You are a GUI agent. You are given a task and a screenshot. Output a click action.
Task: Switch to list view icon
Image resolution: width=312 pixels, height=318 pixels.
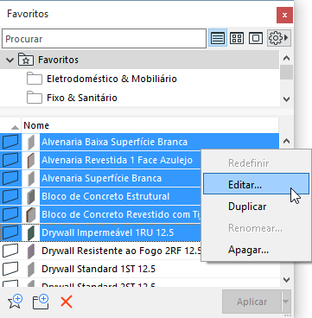pos(218,38)
